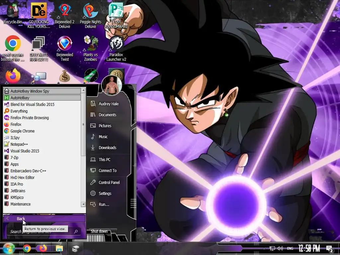Viewport: 340px width, 255px height.
Task: Click the programs list scroll-down arrow
Action: click(x=83, y=204)
